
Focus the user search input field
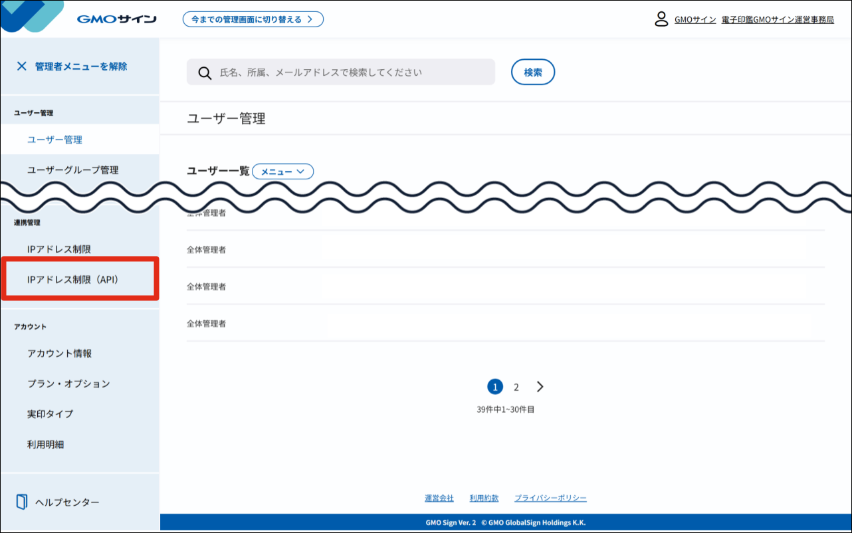click(352, 72)
